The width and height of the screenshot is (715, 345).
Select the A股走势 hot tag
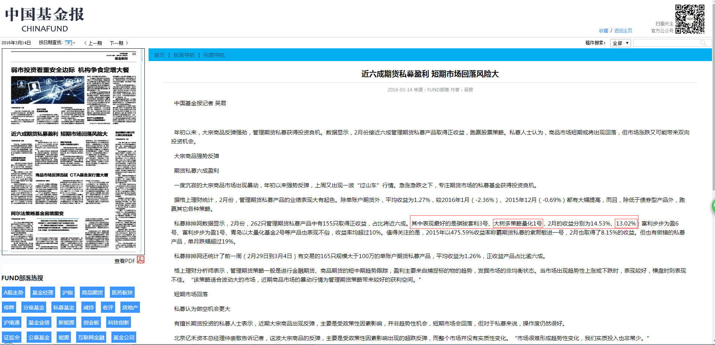tap(14, 293)
